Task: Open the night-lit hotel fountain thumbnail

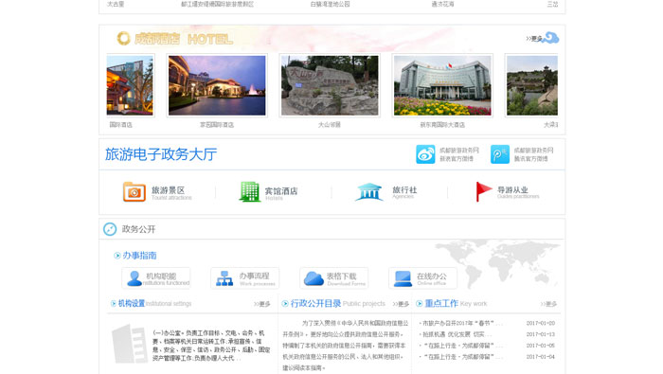Action: pos(217,85)
